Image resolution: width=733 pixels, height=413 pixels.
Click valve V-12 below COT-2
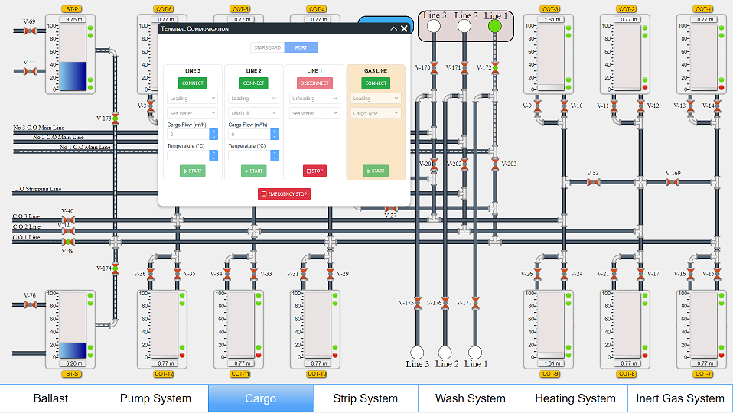[x=641, y=106]
